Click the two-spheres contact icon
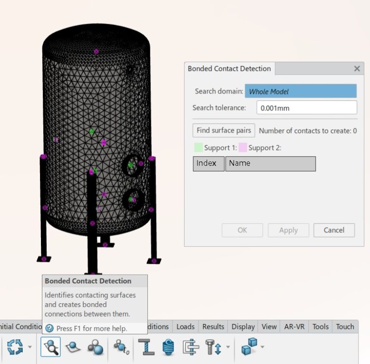370x364 pixels. pos(95,347)
